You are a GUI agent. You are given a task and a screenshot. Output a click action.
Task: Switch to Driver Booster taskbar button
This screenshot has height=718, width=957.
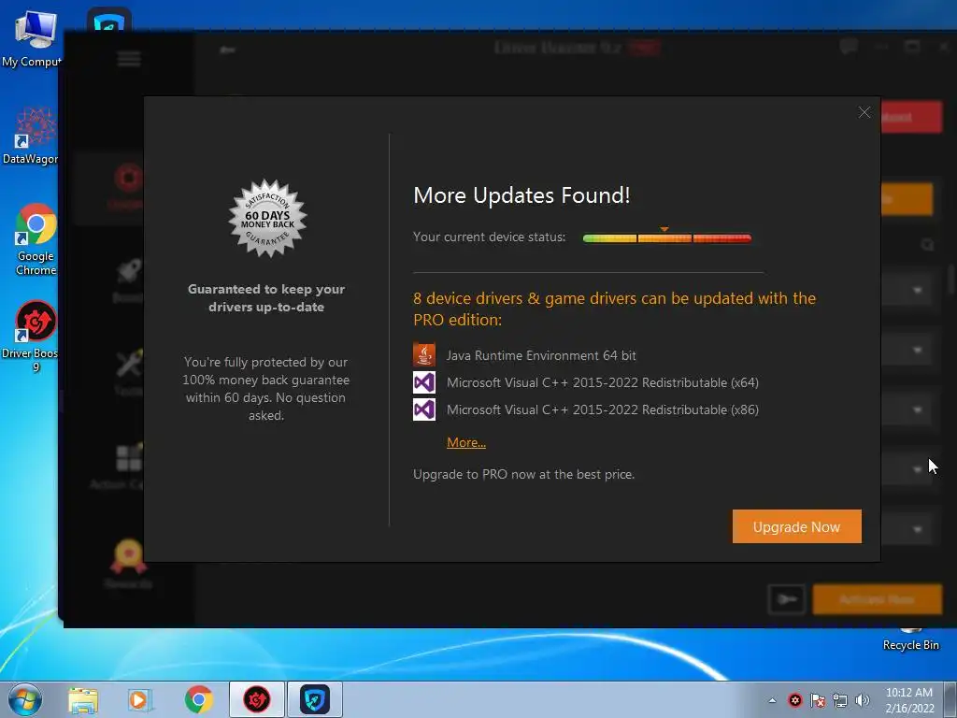(x=257, y=699)
